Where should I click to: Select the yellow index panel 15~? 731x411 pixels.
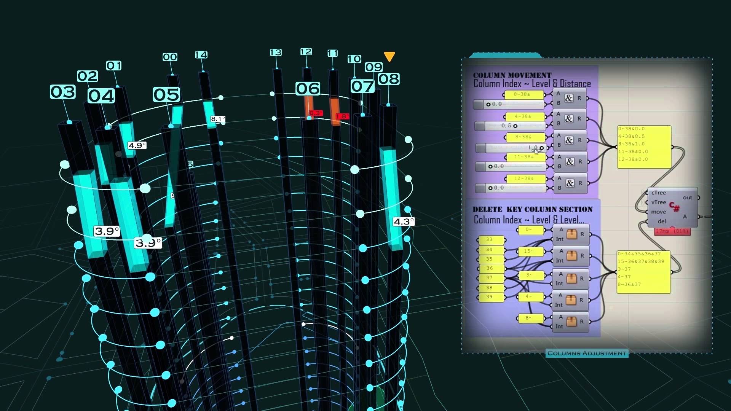530,251
